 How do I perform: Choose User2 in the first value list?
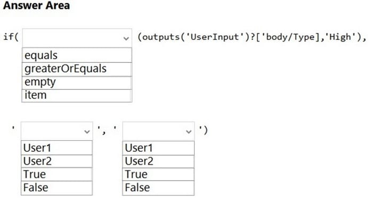(x=56, y=161)
